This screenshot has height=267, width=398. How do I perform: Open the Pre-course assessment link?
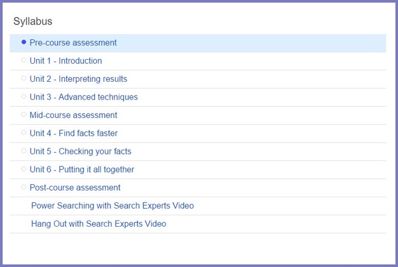(73, 43)
